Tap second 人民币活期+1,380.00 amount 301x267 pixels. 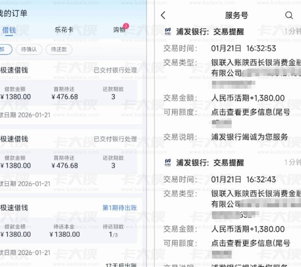[248, 229]
